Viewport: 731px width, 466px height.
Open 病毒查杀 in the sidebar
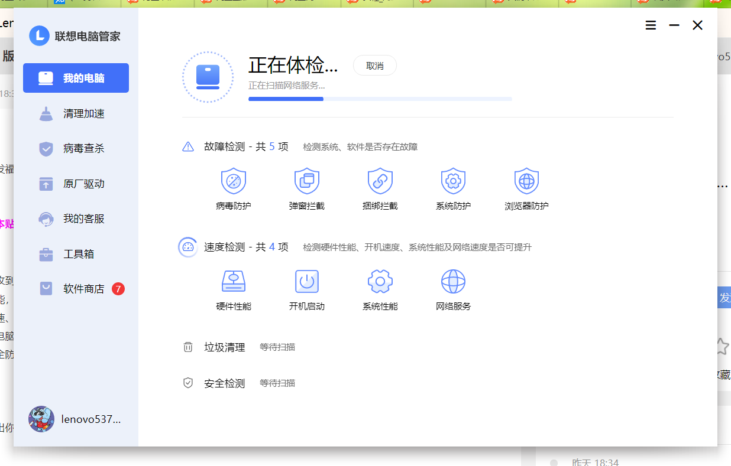pyautogui.click(x=76, y=148)
